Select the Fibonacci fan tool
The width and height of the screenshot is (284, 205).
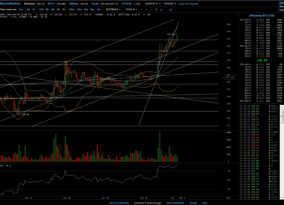[161, 10]
